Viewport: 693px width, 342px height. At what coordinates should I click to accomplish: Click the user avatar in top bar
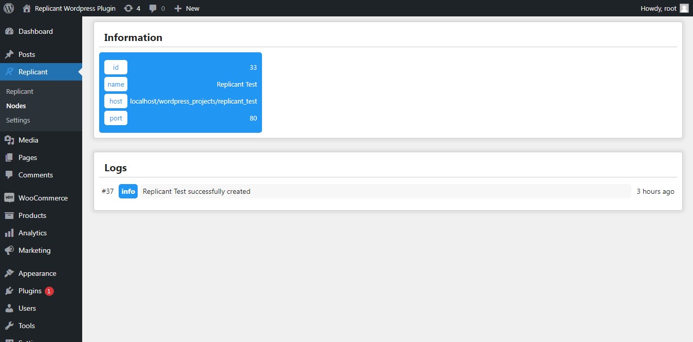(684, 8)
